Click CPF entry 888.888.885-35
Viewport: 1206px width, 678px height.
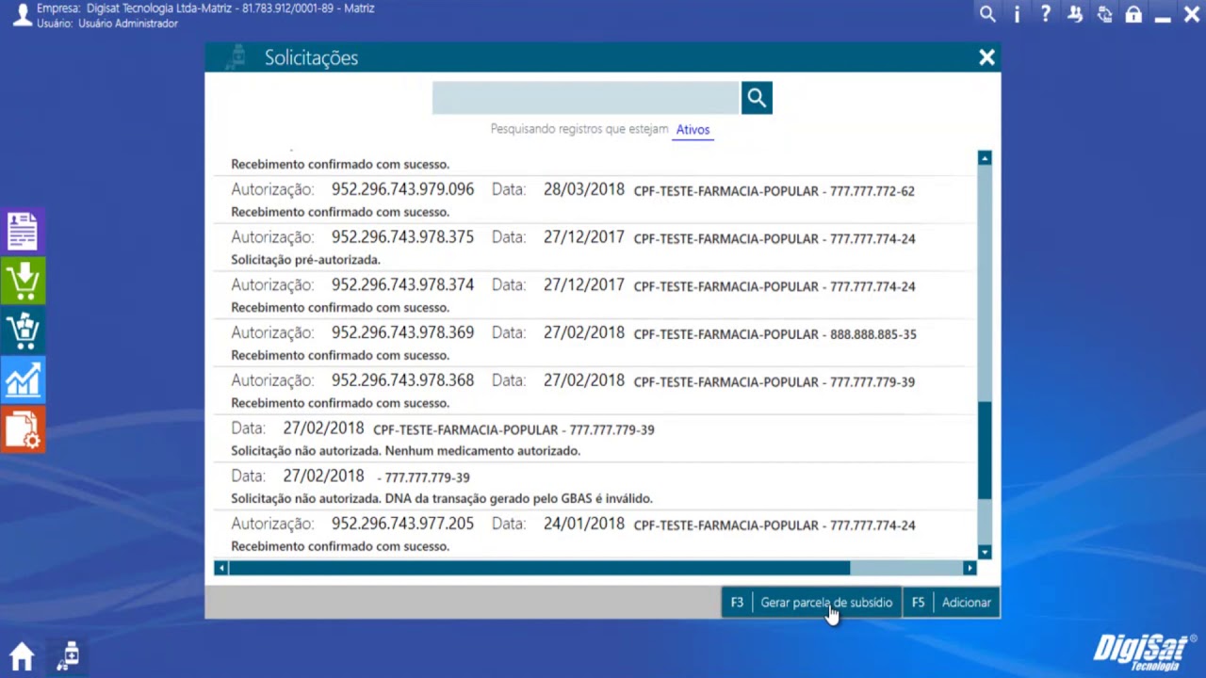[872, 334]
